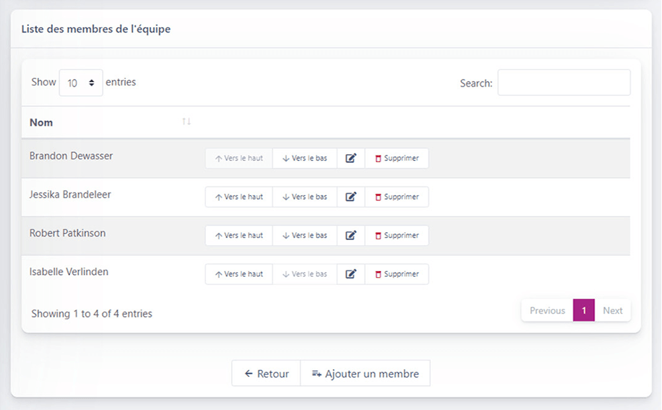
Task: Shift Robert Patkinson up with Vers le haut
Action: tap(239, 235)
